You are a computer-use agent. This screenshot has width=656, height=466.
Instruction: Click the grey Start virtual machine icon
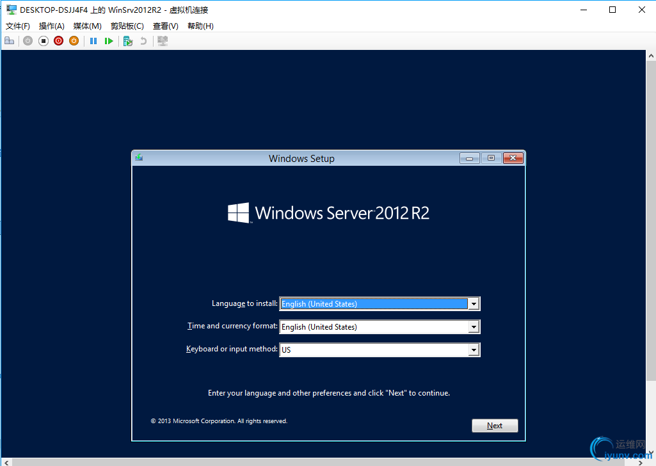(28, 41)
